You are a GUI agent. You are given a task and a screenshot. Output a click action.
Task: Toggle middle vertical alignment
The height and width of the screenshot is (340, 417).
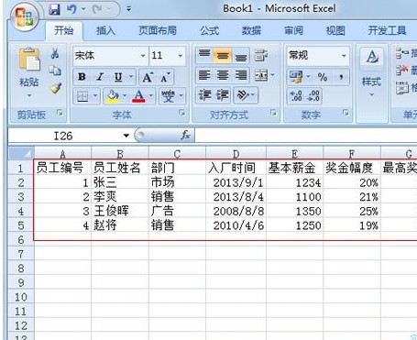(x=223, y=56)
